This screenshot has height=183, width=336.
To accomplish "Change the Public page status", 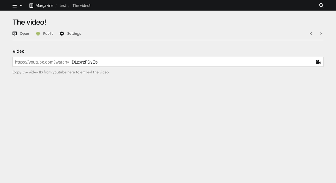I will point(48,33).
